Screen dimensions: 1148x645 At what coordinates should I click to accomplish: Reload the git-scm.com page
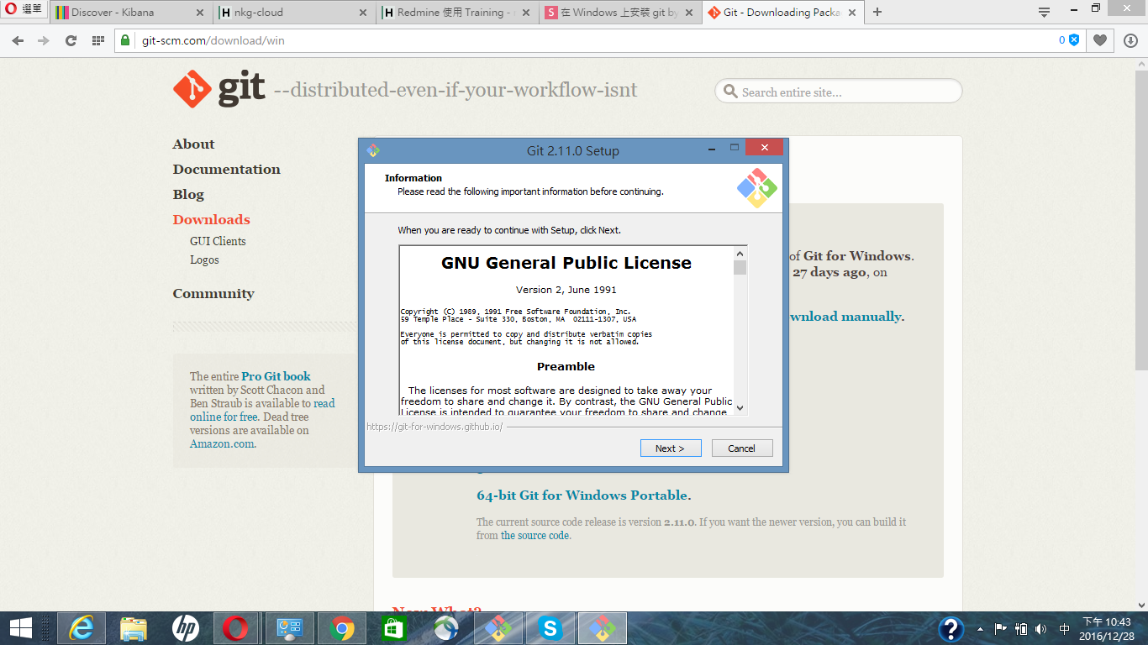click(71, 40)
